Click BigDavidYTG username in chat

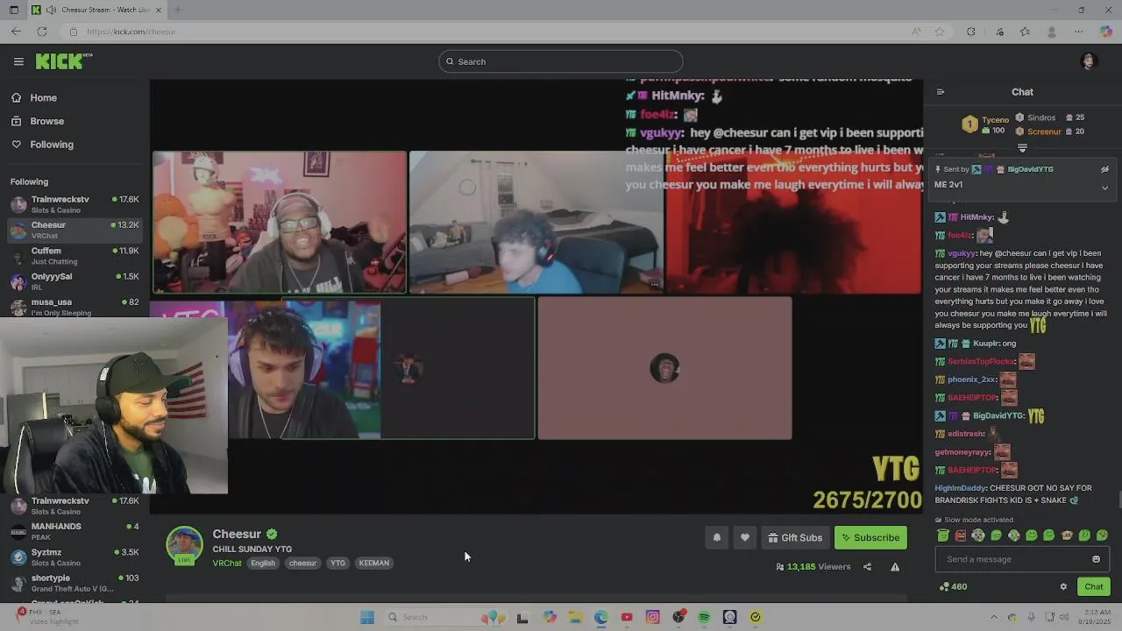coord(998,416)
